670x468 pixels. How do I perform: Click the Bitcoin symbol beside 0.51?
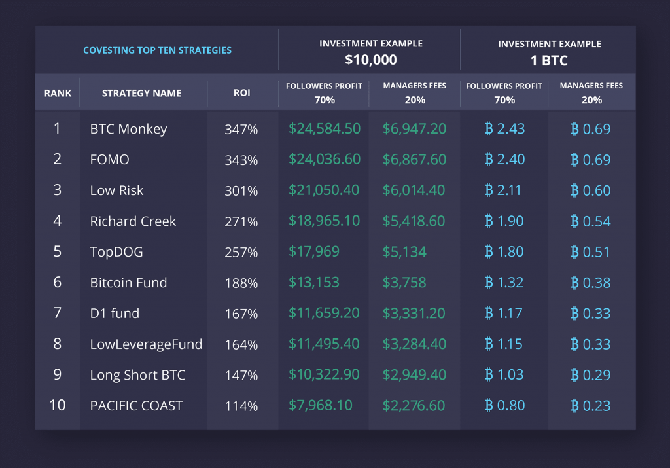point(574,252)
